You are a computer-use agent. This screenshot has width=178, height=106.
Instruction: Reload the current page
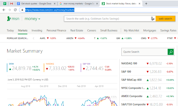[x=15, y=10]
